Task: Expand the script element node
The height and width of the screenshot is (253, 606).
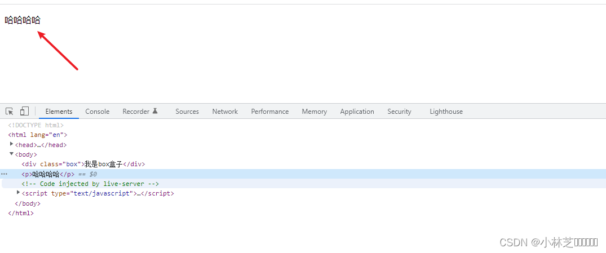Action: [19, 192]
